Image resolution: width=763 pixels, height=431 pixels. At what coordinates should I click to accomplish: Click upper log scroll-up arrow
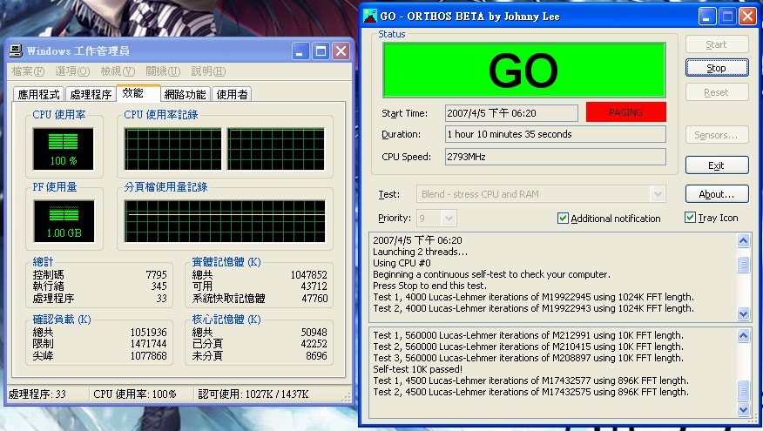tap(743, 241)
